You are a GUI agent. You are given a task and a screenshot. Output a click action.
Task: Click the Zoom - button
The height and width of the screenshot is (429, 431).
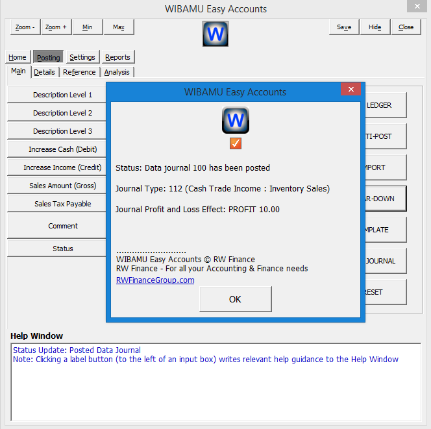coord(25,27)
